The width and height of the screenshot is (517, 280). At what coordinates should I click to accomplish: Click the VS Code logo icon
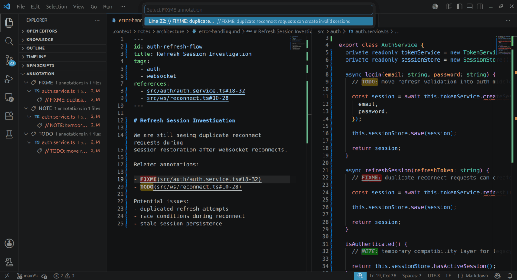6,6
